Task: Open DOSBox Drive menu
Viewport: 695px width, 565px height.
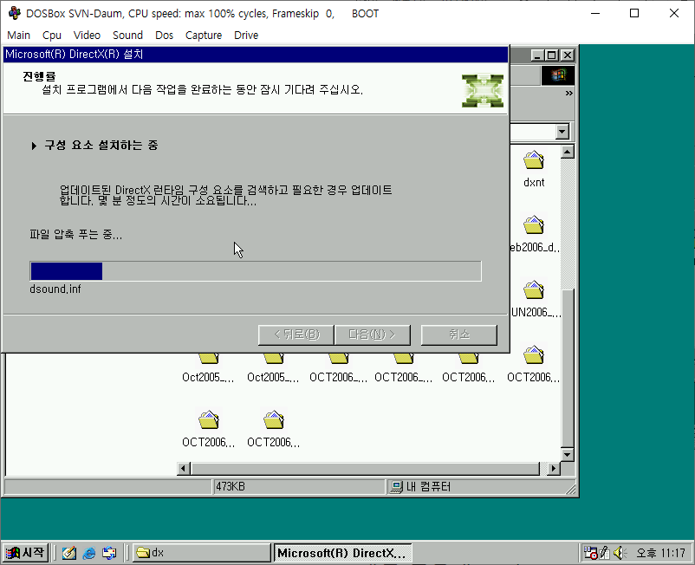Action: 246,35
